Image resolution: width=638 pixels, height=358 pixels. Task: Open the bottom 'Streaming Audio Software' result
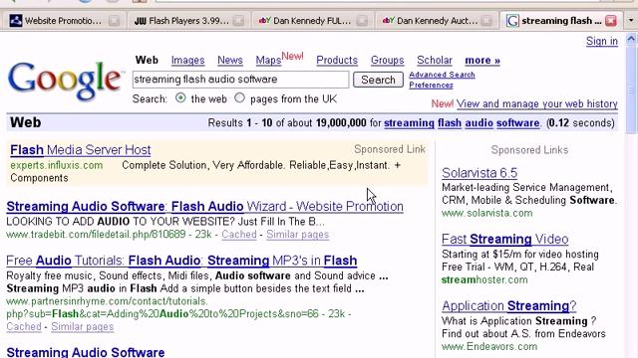[x=86, y=352]
